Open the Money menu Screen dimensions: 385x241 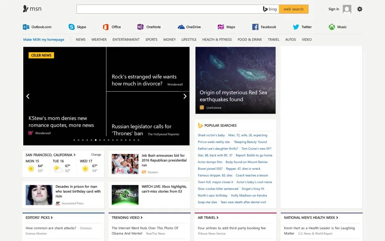[x=169, y=39]
